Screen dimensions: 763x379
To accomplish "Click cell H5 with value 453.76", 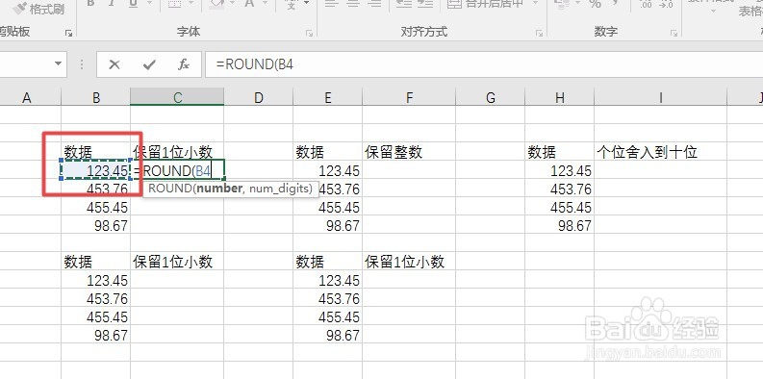I will pos(560,189).
